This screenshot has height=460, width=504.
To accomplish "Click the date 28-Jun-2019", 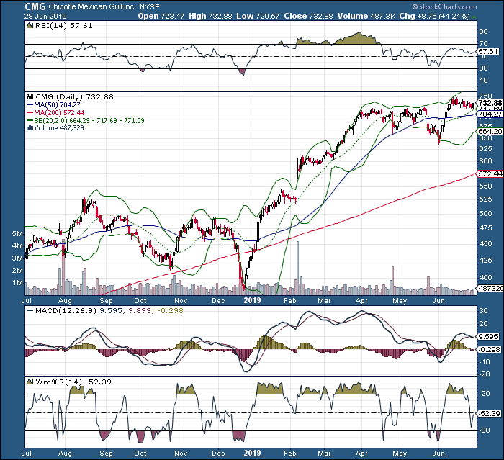I will click(x=45, y=17).
